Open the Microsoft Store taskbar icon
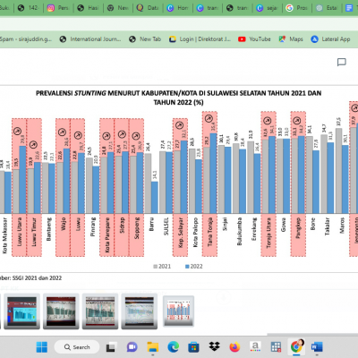The image size is (358, 358). (193, 347)
